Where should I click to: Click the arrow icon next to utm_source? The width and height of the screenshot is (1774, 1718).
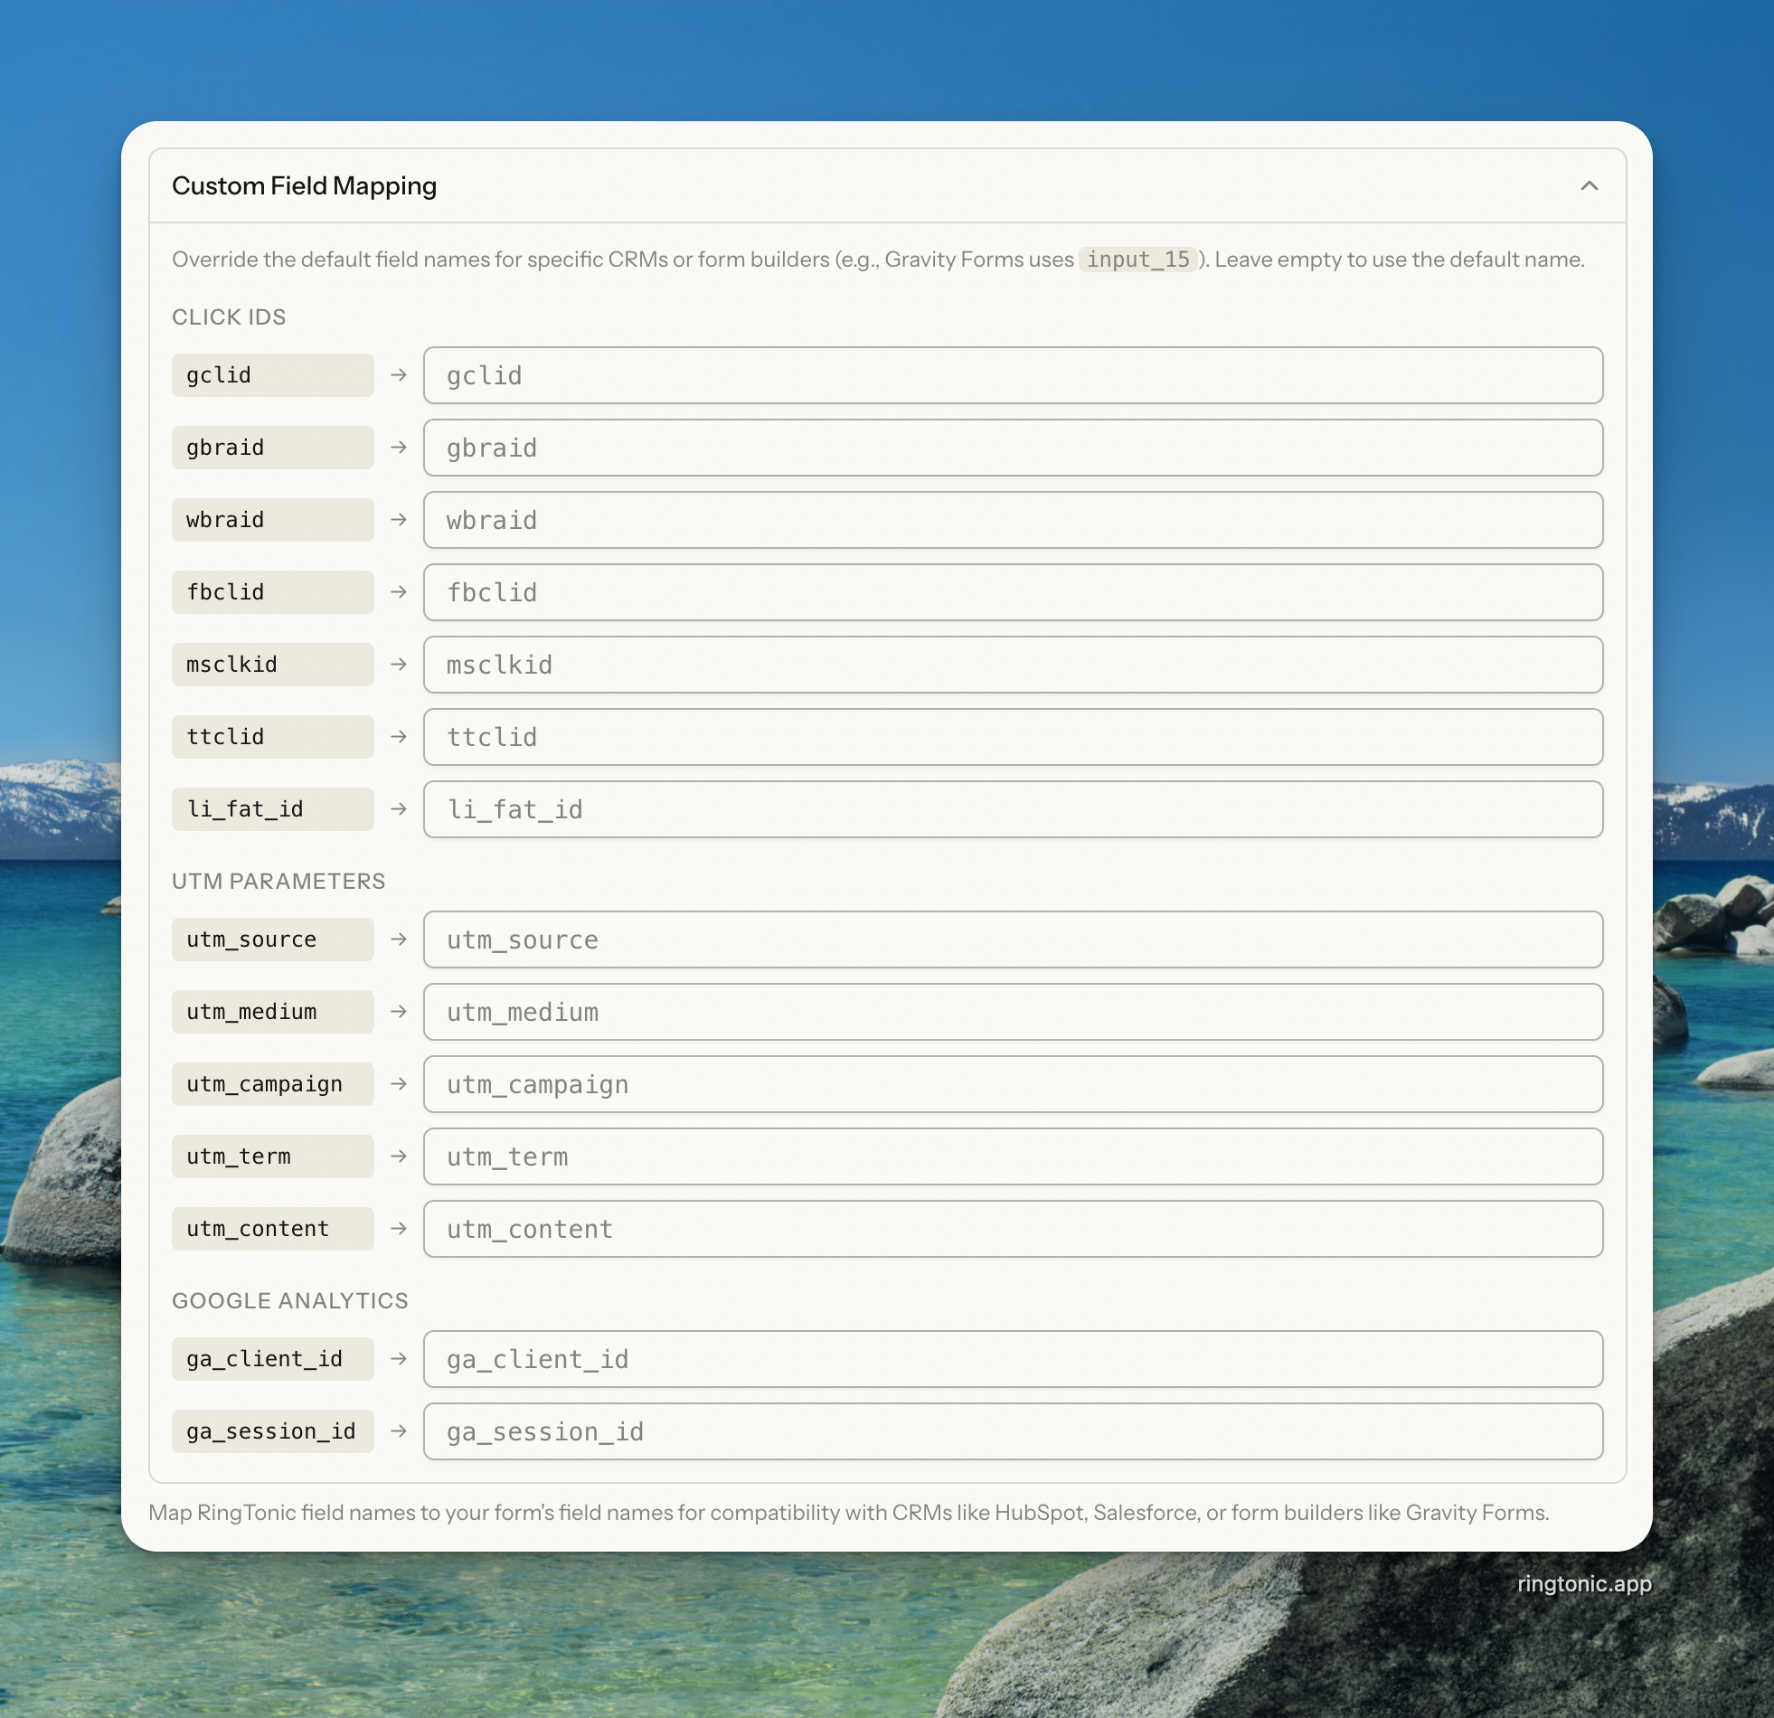click(398, 939)
